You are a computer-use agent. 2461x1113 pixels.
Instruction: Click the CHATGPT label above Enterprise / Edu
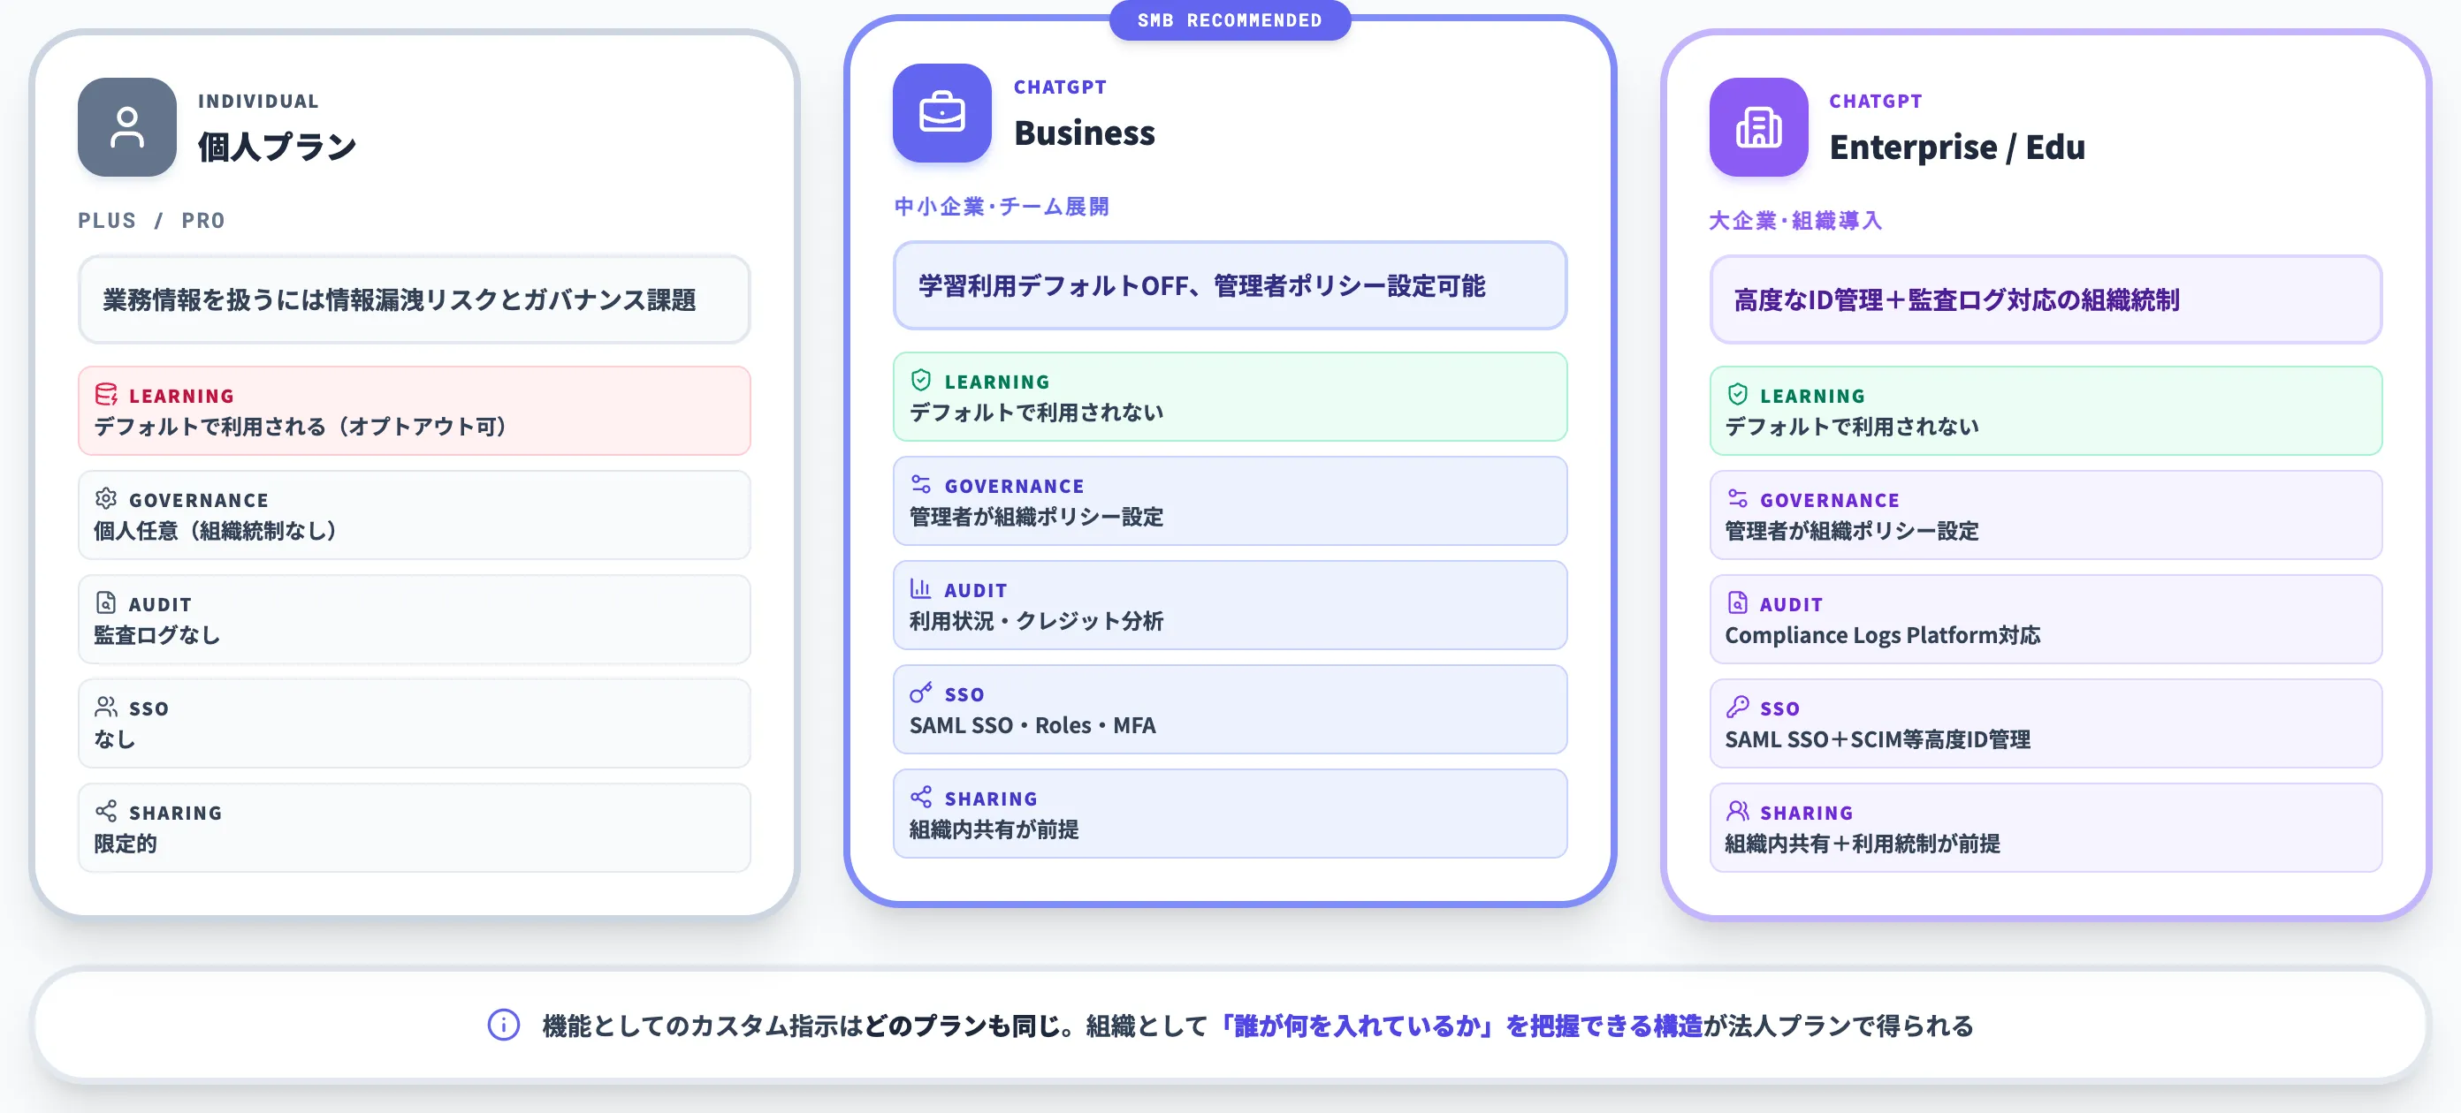(x=1876, y=102)
